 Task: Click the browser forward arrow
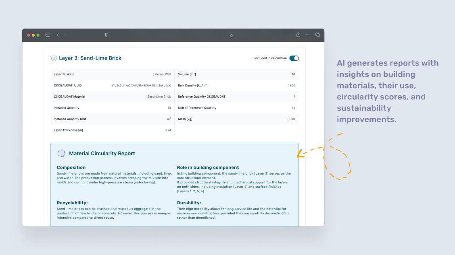pos(66,35)
